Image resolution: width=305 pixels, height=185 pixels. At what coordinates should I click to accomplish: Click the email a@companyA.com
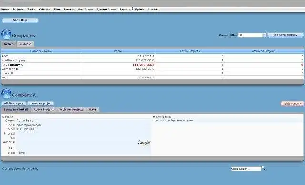pyautogui.click(x=29, y=125)
